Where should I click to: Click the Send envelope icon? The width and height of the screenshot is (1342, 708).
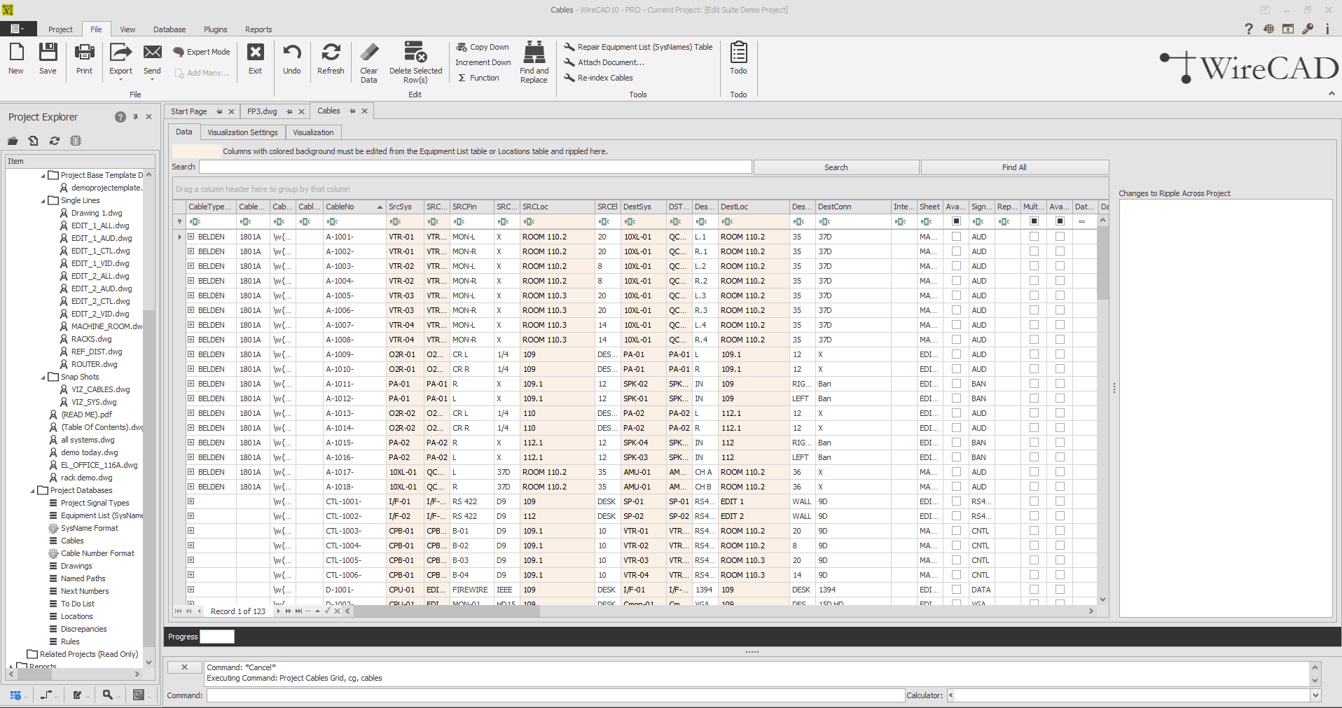152,53
